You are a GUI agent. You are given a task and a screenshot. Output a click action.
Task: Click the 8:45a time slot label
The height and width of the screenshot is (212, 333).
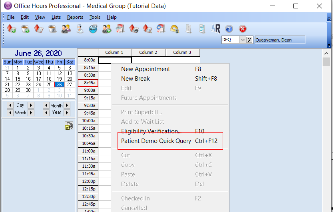(x=88, y=83)
